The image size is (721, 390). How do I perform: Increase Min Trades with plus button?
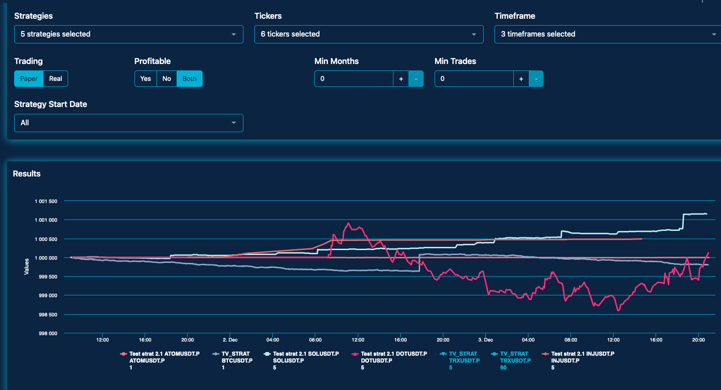[521, 79]
